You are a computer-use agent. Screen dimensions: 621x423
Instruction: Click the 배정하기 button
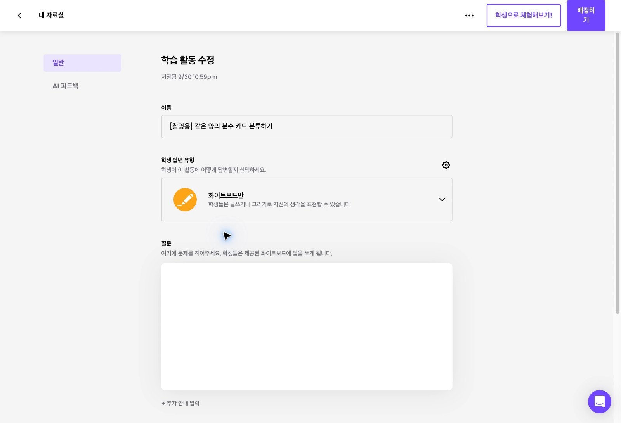tap(586, 16)
